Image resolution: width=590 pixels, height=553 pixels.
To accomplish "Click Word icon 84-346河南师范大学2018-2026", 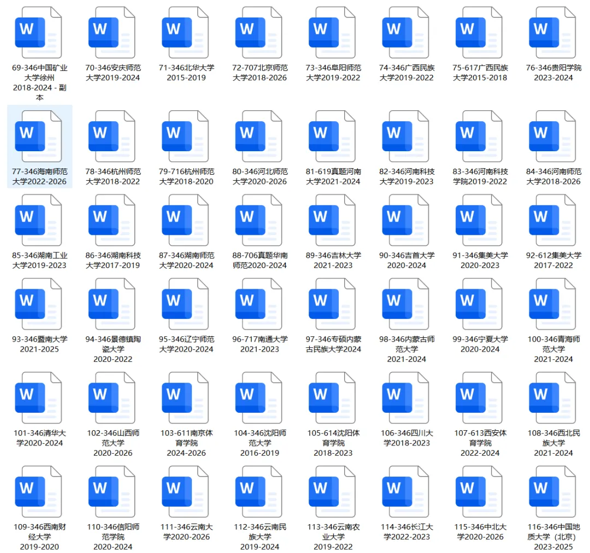I will (x=552, y=136).
